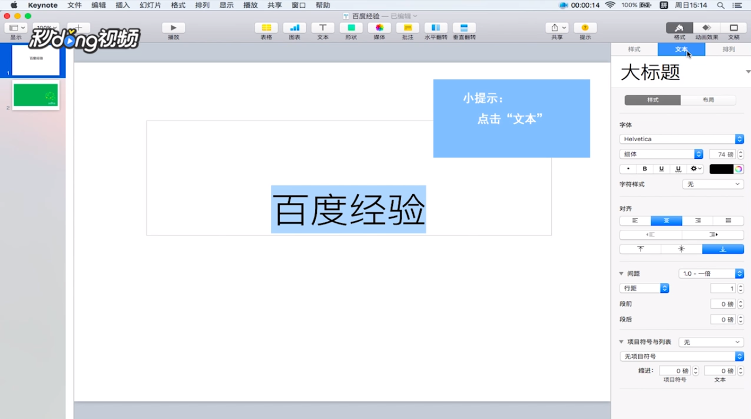Open the Slide menu (幻灯片)

click(x=150, y=5)
